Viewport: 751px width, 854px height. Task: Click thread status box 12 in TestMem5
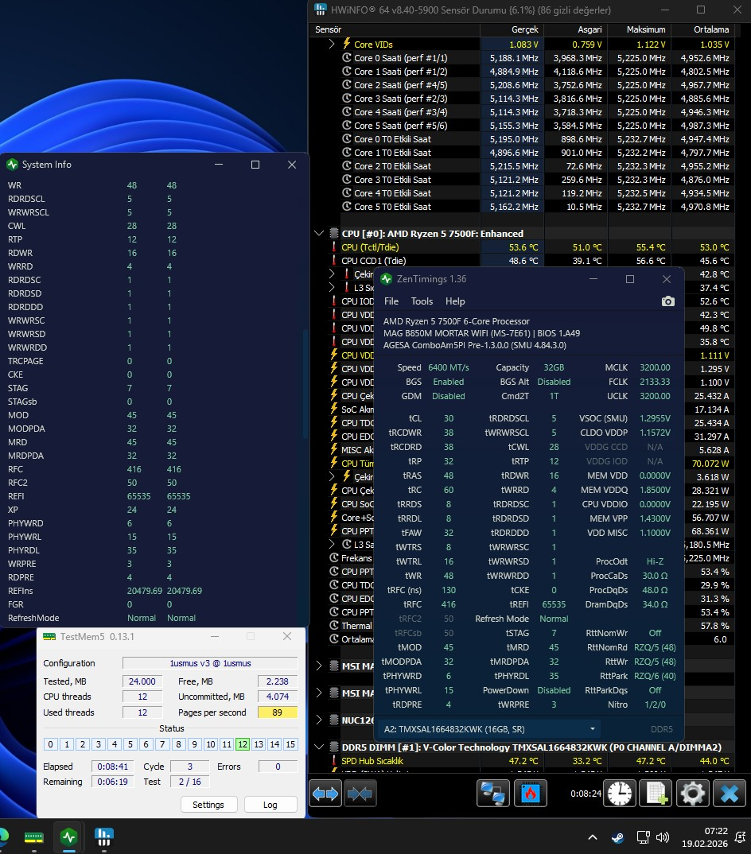tap(243, 744)
